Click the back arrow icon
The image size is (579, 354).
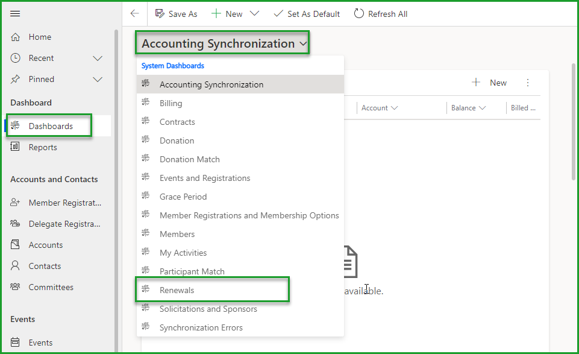pyautogui.click(x=135, y=14)
